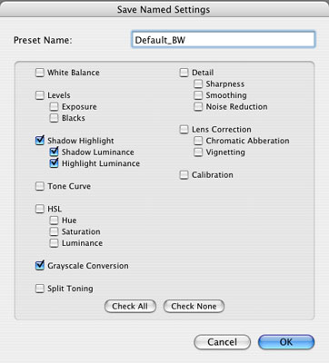Check the HSL checkbox
The width and height of the screenshot is (329, 363).
tap(40, 209)
